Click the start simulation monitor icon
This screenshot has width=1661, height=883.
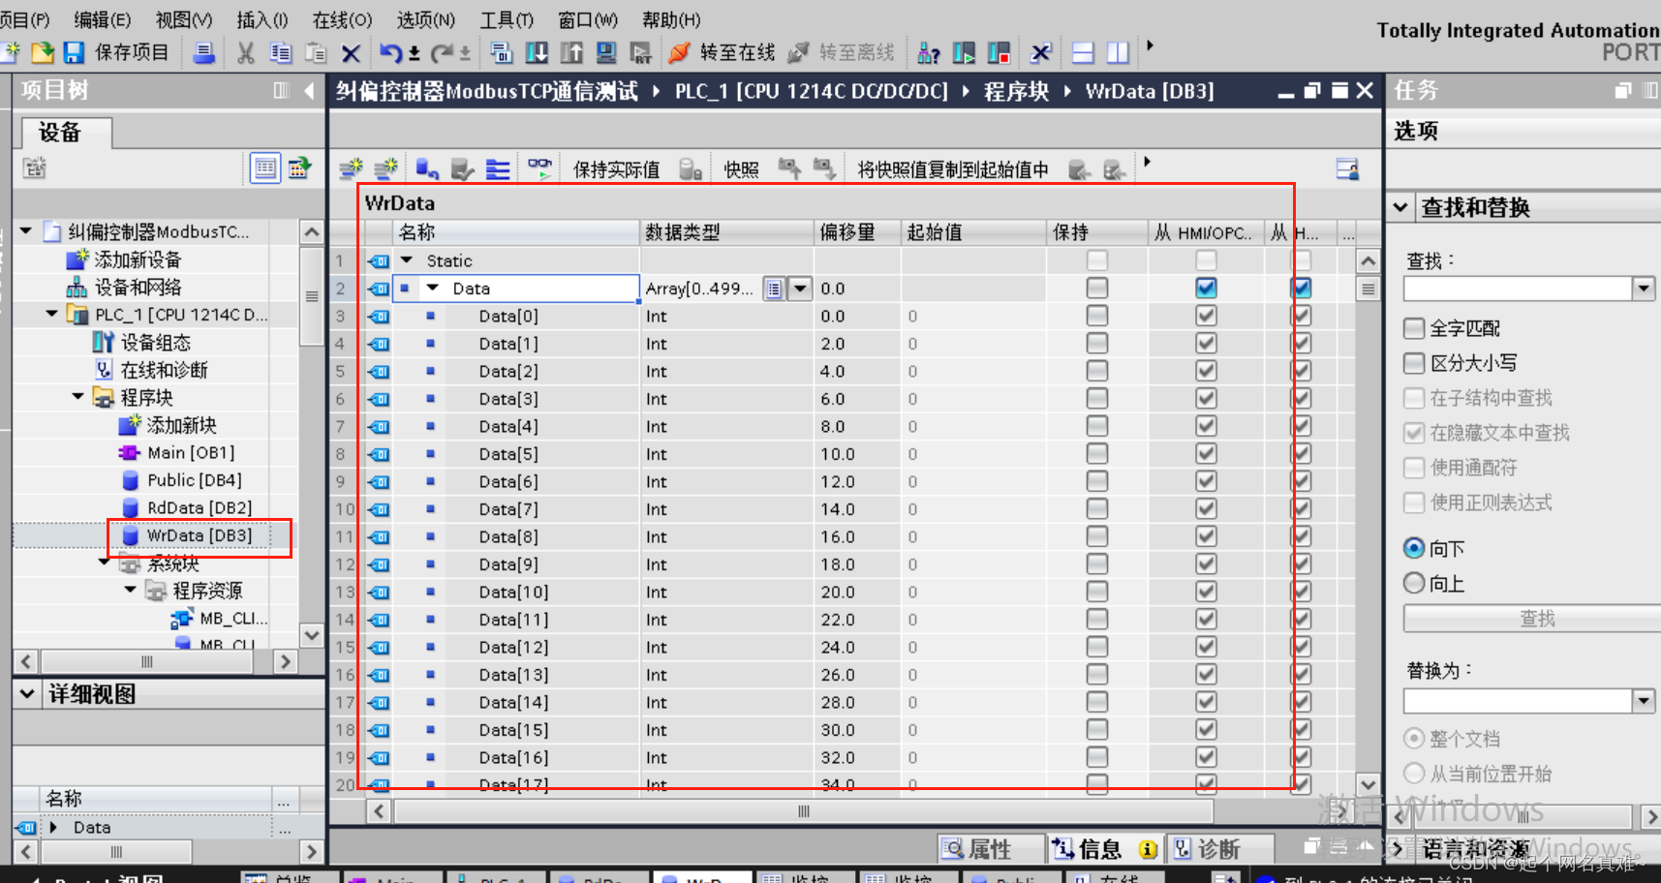pyautogui.click(x=606, y=52)
